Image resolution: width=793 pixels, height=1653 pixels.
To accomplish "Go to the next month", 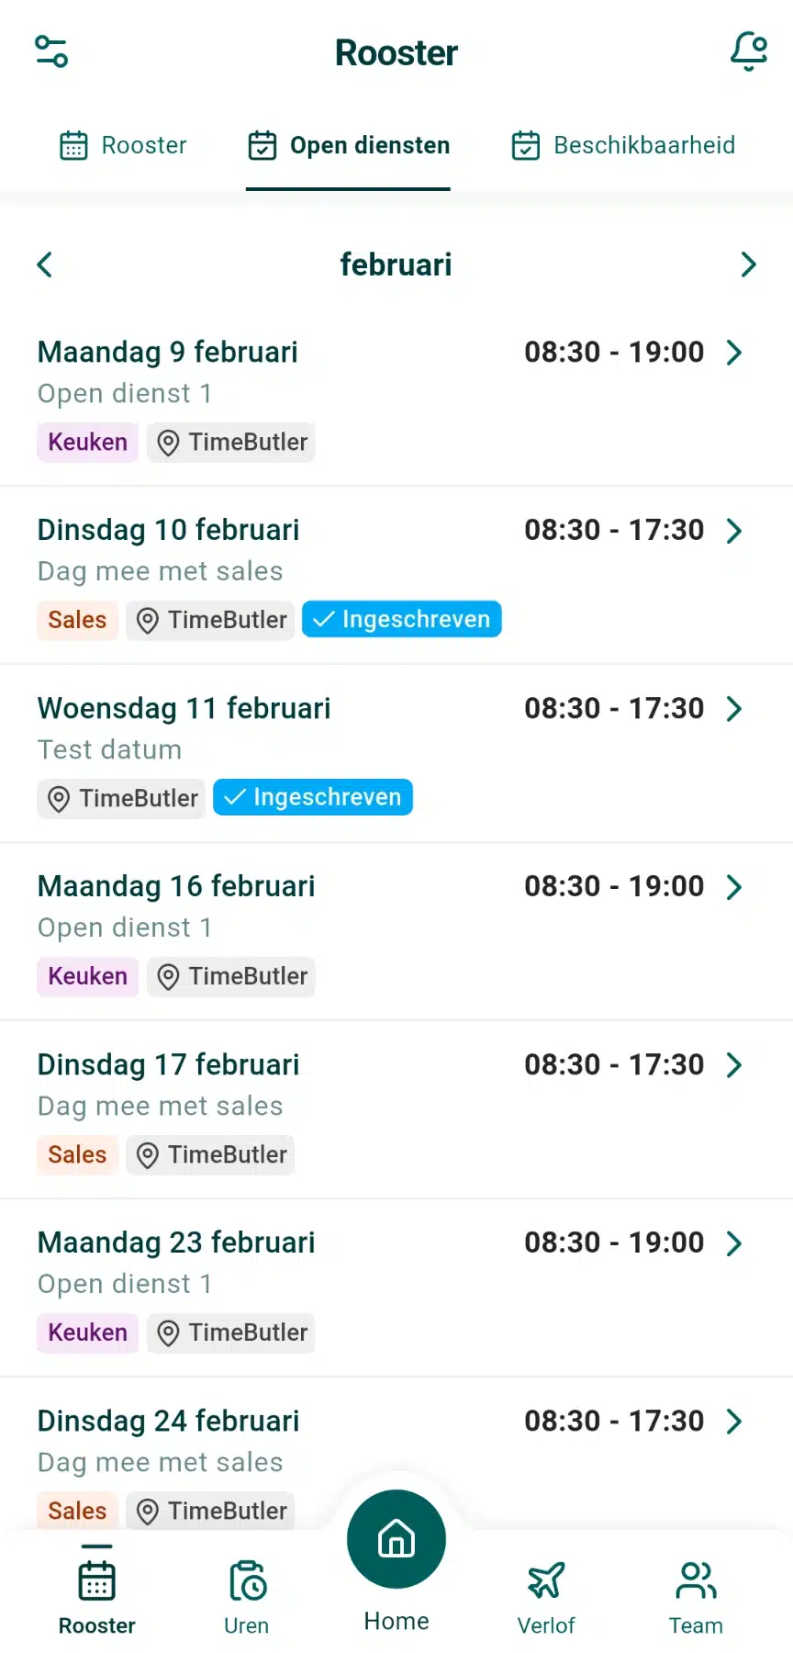I will [748, 264].
